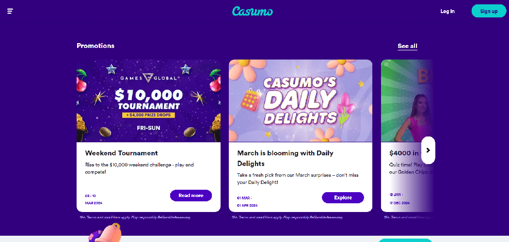This screenshot has width=509, height=242.
Task: Open the hamburger navigation menu
Action: click(10, 11)
